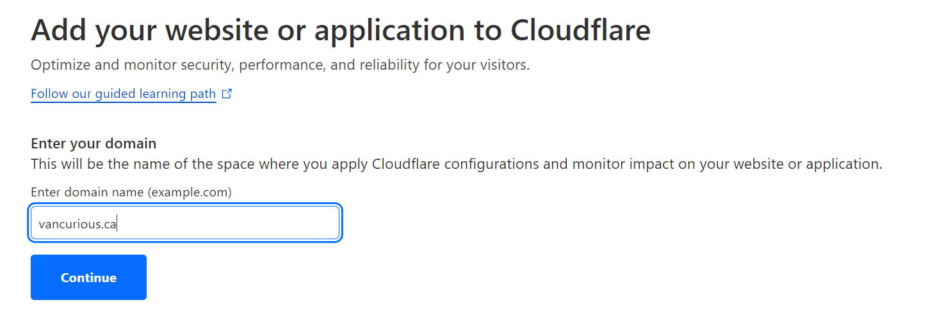
Task: Place cursor at end of the domain input
Action: (117, 224)
